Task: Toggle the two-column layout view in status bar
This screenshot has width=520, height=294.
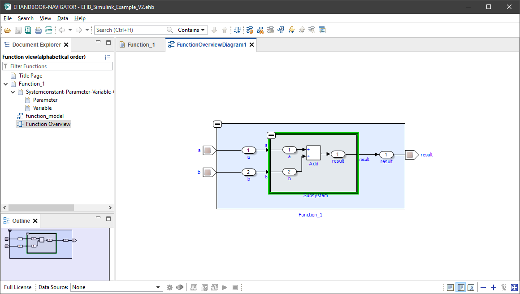Action: click(460, 287)
